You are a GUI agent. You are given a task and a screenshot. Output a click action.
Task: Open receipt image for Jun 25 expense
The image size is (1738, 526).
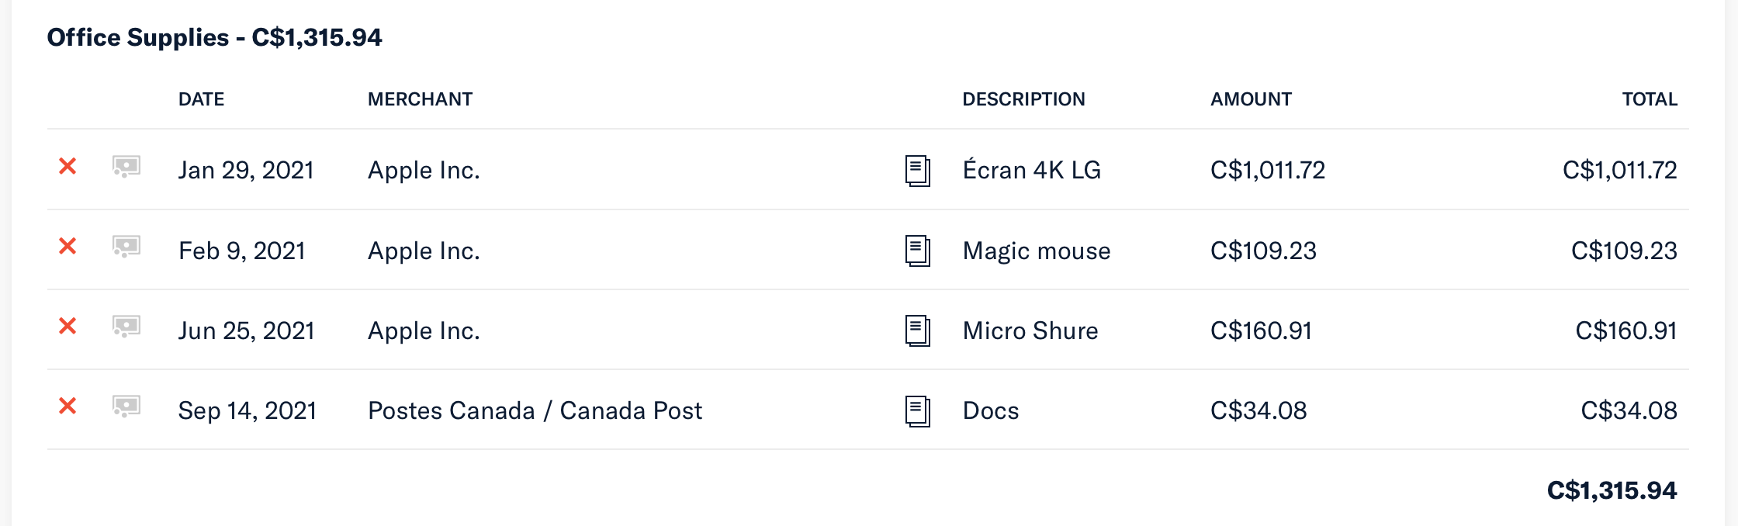point(126,327)
